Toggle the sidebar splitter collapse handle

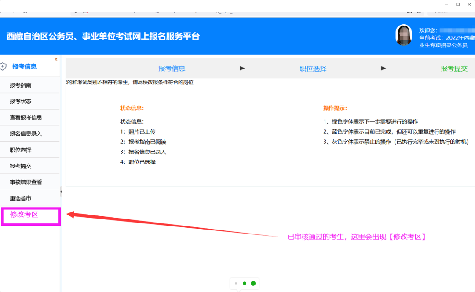[x=61, y=192]
